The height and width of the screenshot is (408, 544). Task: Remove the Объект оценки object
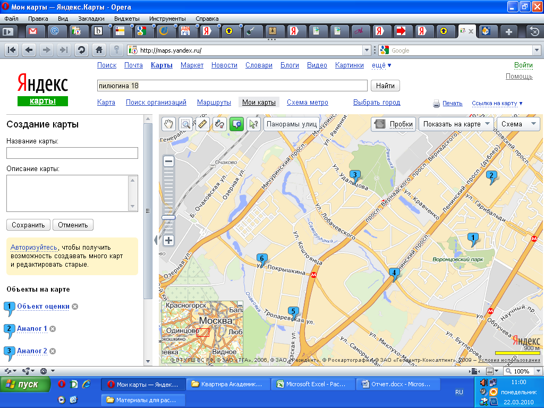coord(75,307)
